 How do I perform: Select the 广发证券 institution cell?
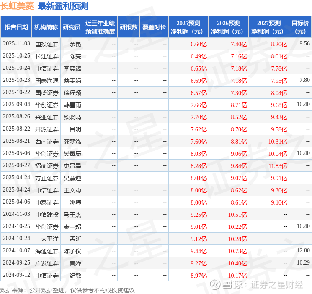(x=47, y=263)
